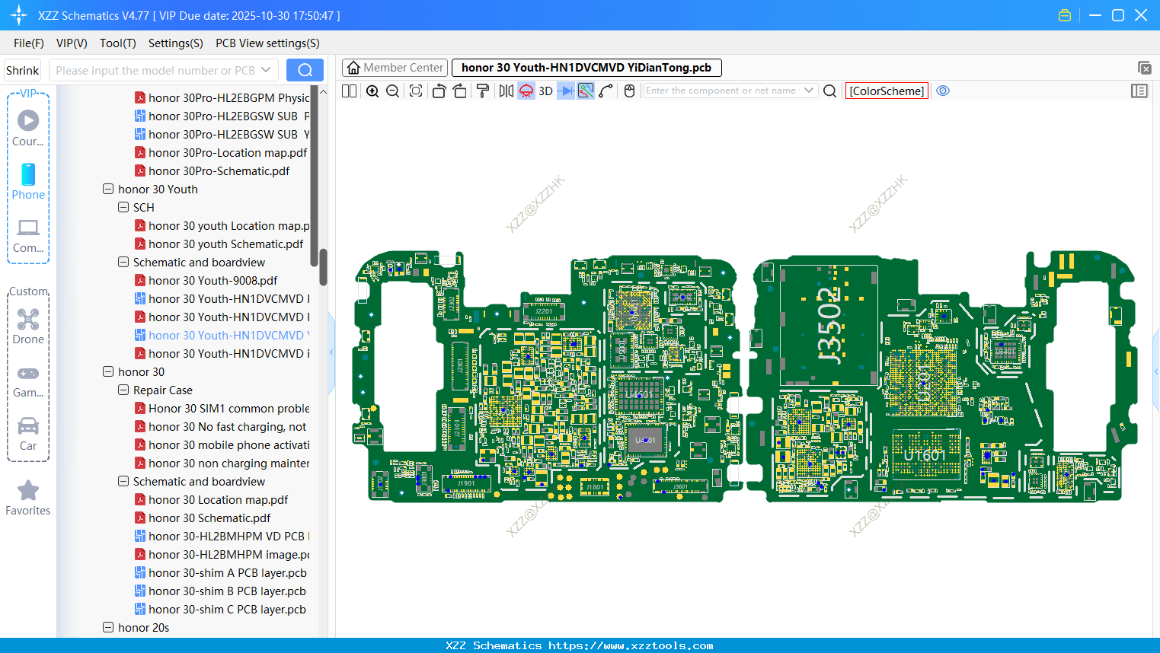Open honor 30-shim C PCB layer.pcb
1160x653 pixels.
tap(221, 609)
